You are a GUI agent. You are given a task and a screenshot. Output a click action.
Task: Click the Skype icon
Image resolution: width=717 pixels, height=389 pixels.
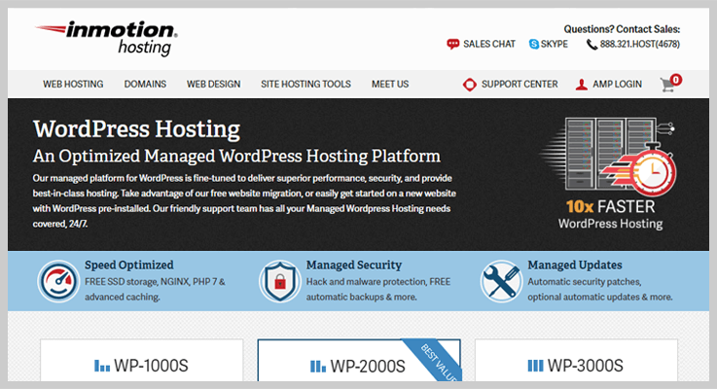pyautogui.click(x=534, y=45)
